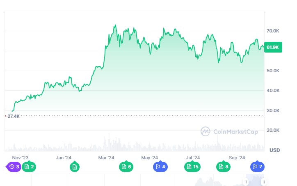
Task: Click the 27.4K baseline price label
Action: click(x=14, y=116)
